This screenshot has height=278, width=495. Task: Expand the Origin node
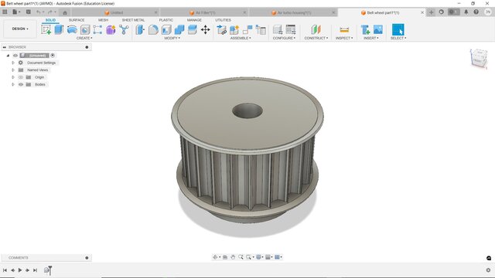pyautogui.click(x=13, y=77)
